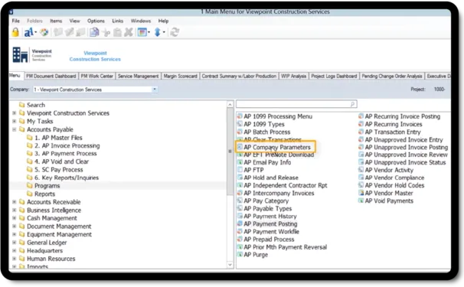Click the tree scrollbar down arrow
Screen dimensions: 464x287
(x=230, y=265)
